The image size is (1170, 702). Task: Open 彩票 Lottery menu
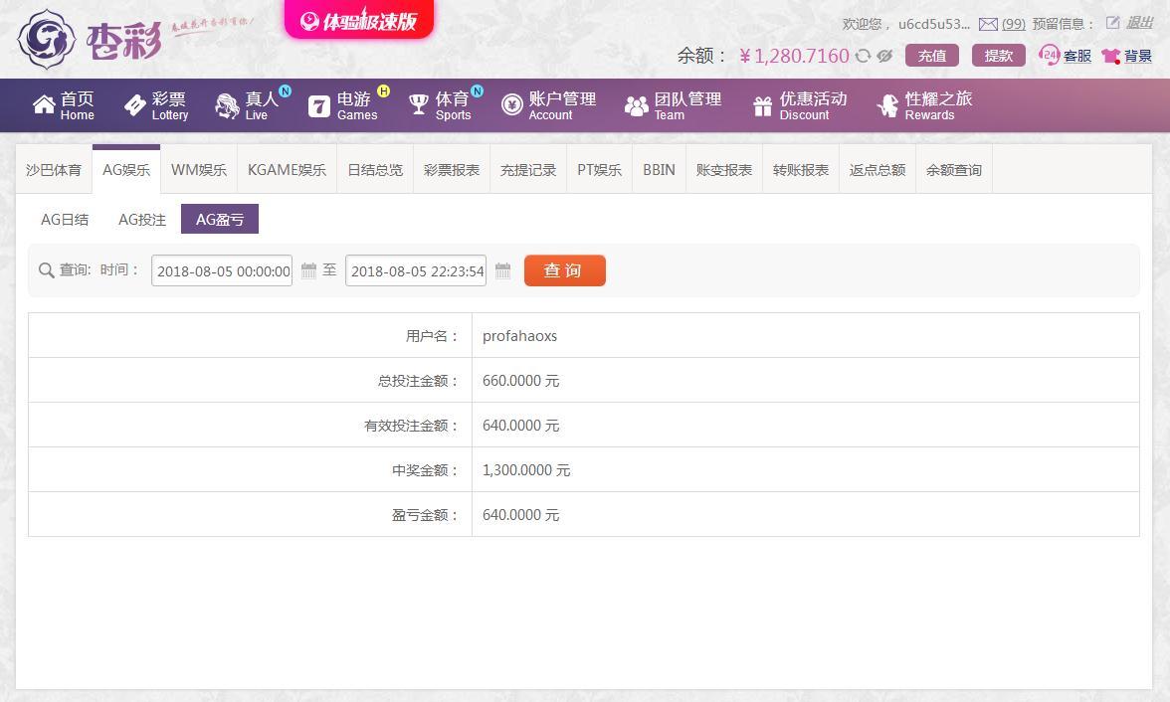coord(156,106)
